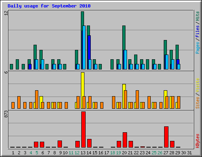Click day label 13
The height and width of the screenshot is (157, 202).
point(83,153)
